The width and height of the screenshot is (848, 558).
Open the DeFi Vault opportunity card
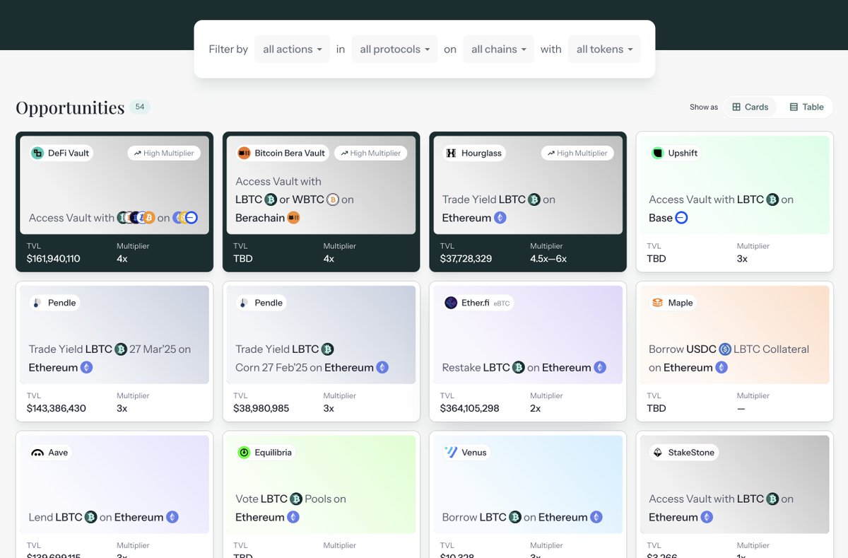(114, 202)
